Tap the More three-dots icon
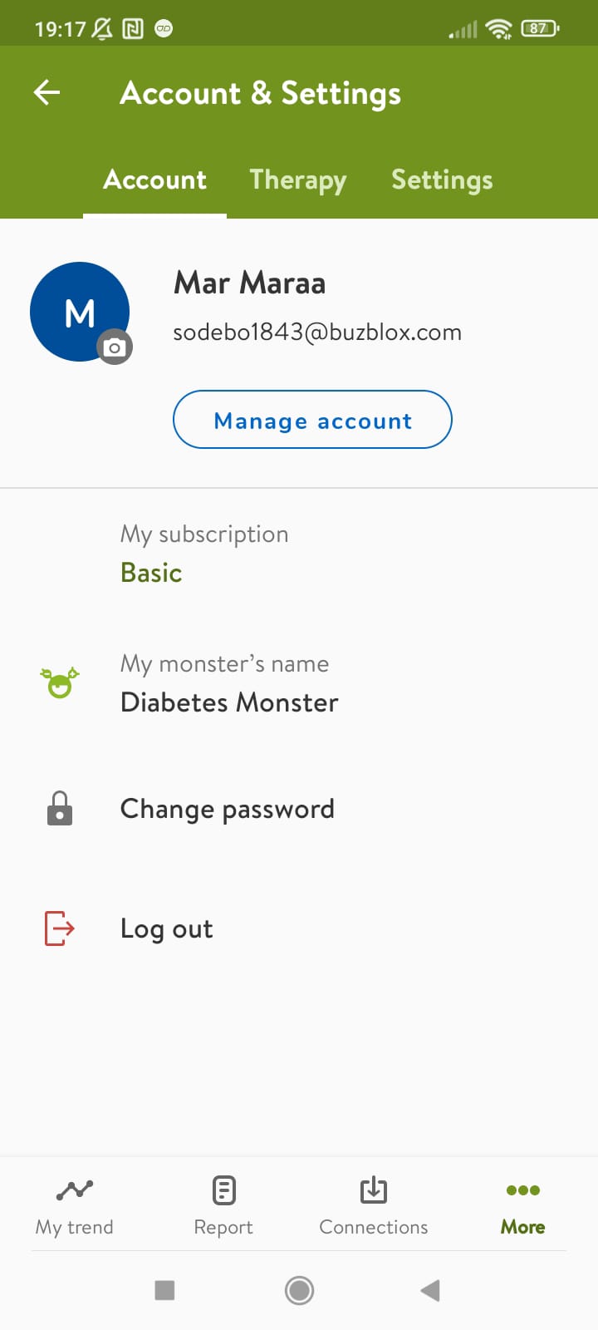Viewport: 598px width, 1330px height. tap(523, 1190)
